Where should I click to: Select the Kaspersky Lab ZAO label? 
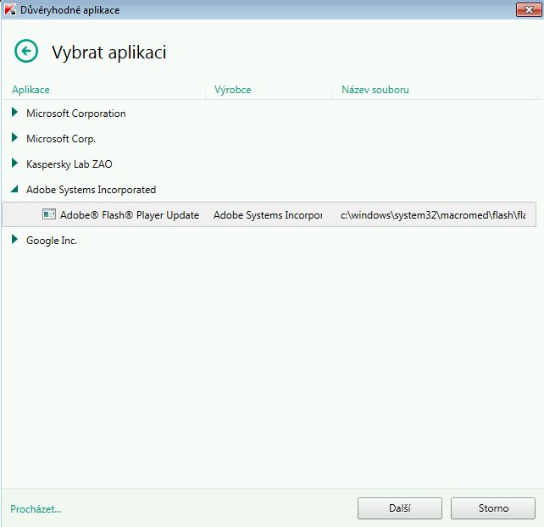(69, 164)
